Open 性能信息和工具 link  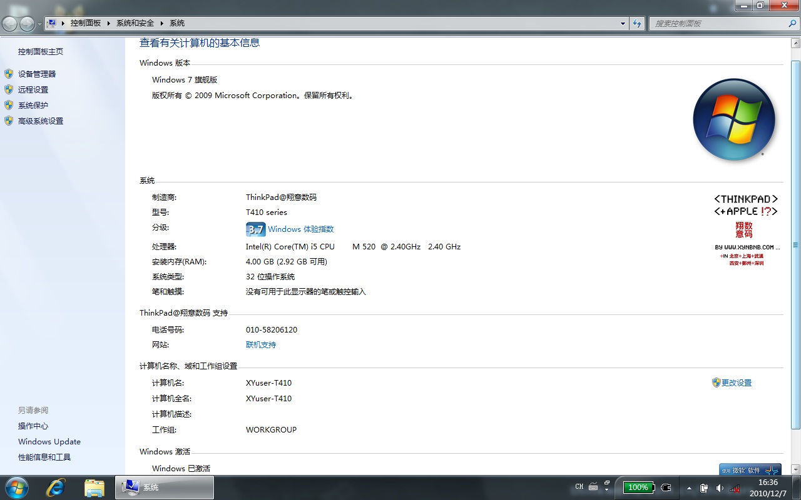tap(44, 457)
